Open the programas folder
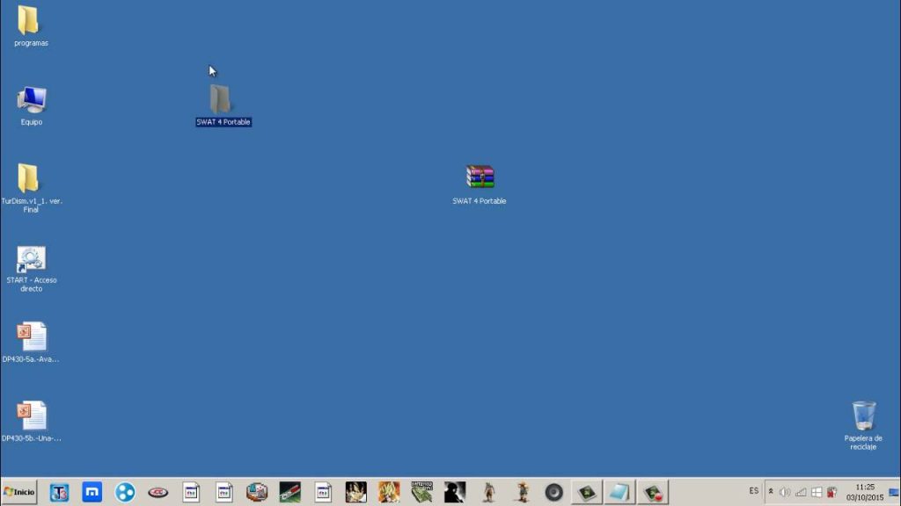 pos(29,22)
